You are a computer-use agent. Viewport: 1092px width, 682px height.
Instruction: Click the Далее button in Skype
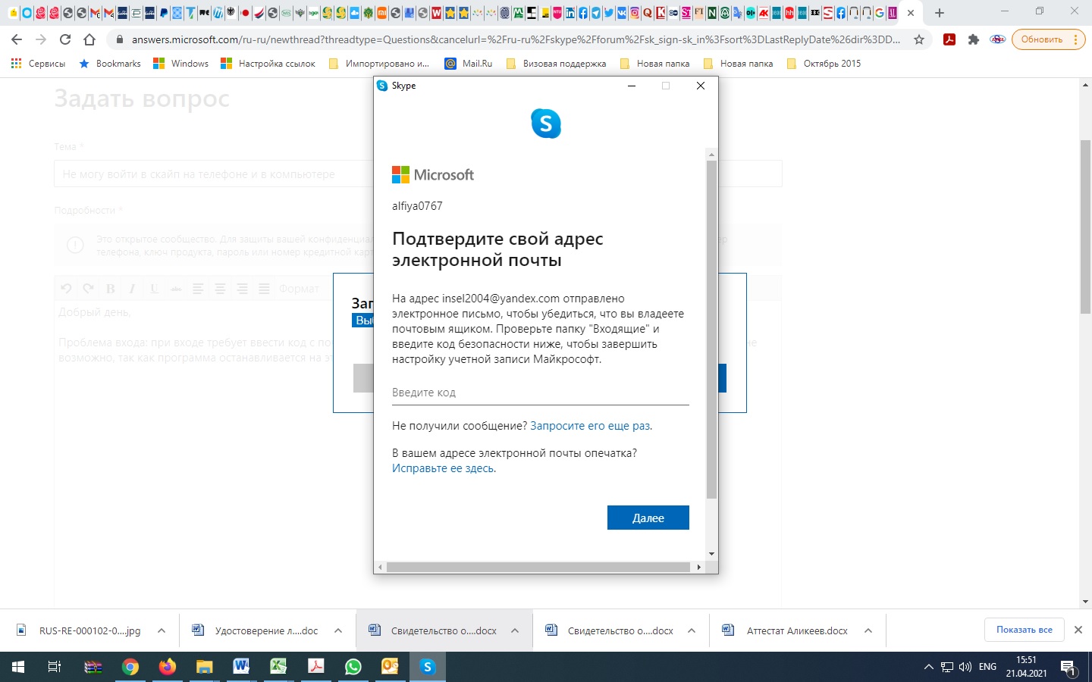click(x=648, y=518)
